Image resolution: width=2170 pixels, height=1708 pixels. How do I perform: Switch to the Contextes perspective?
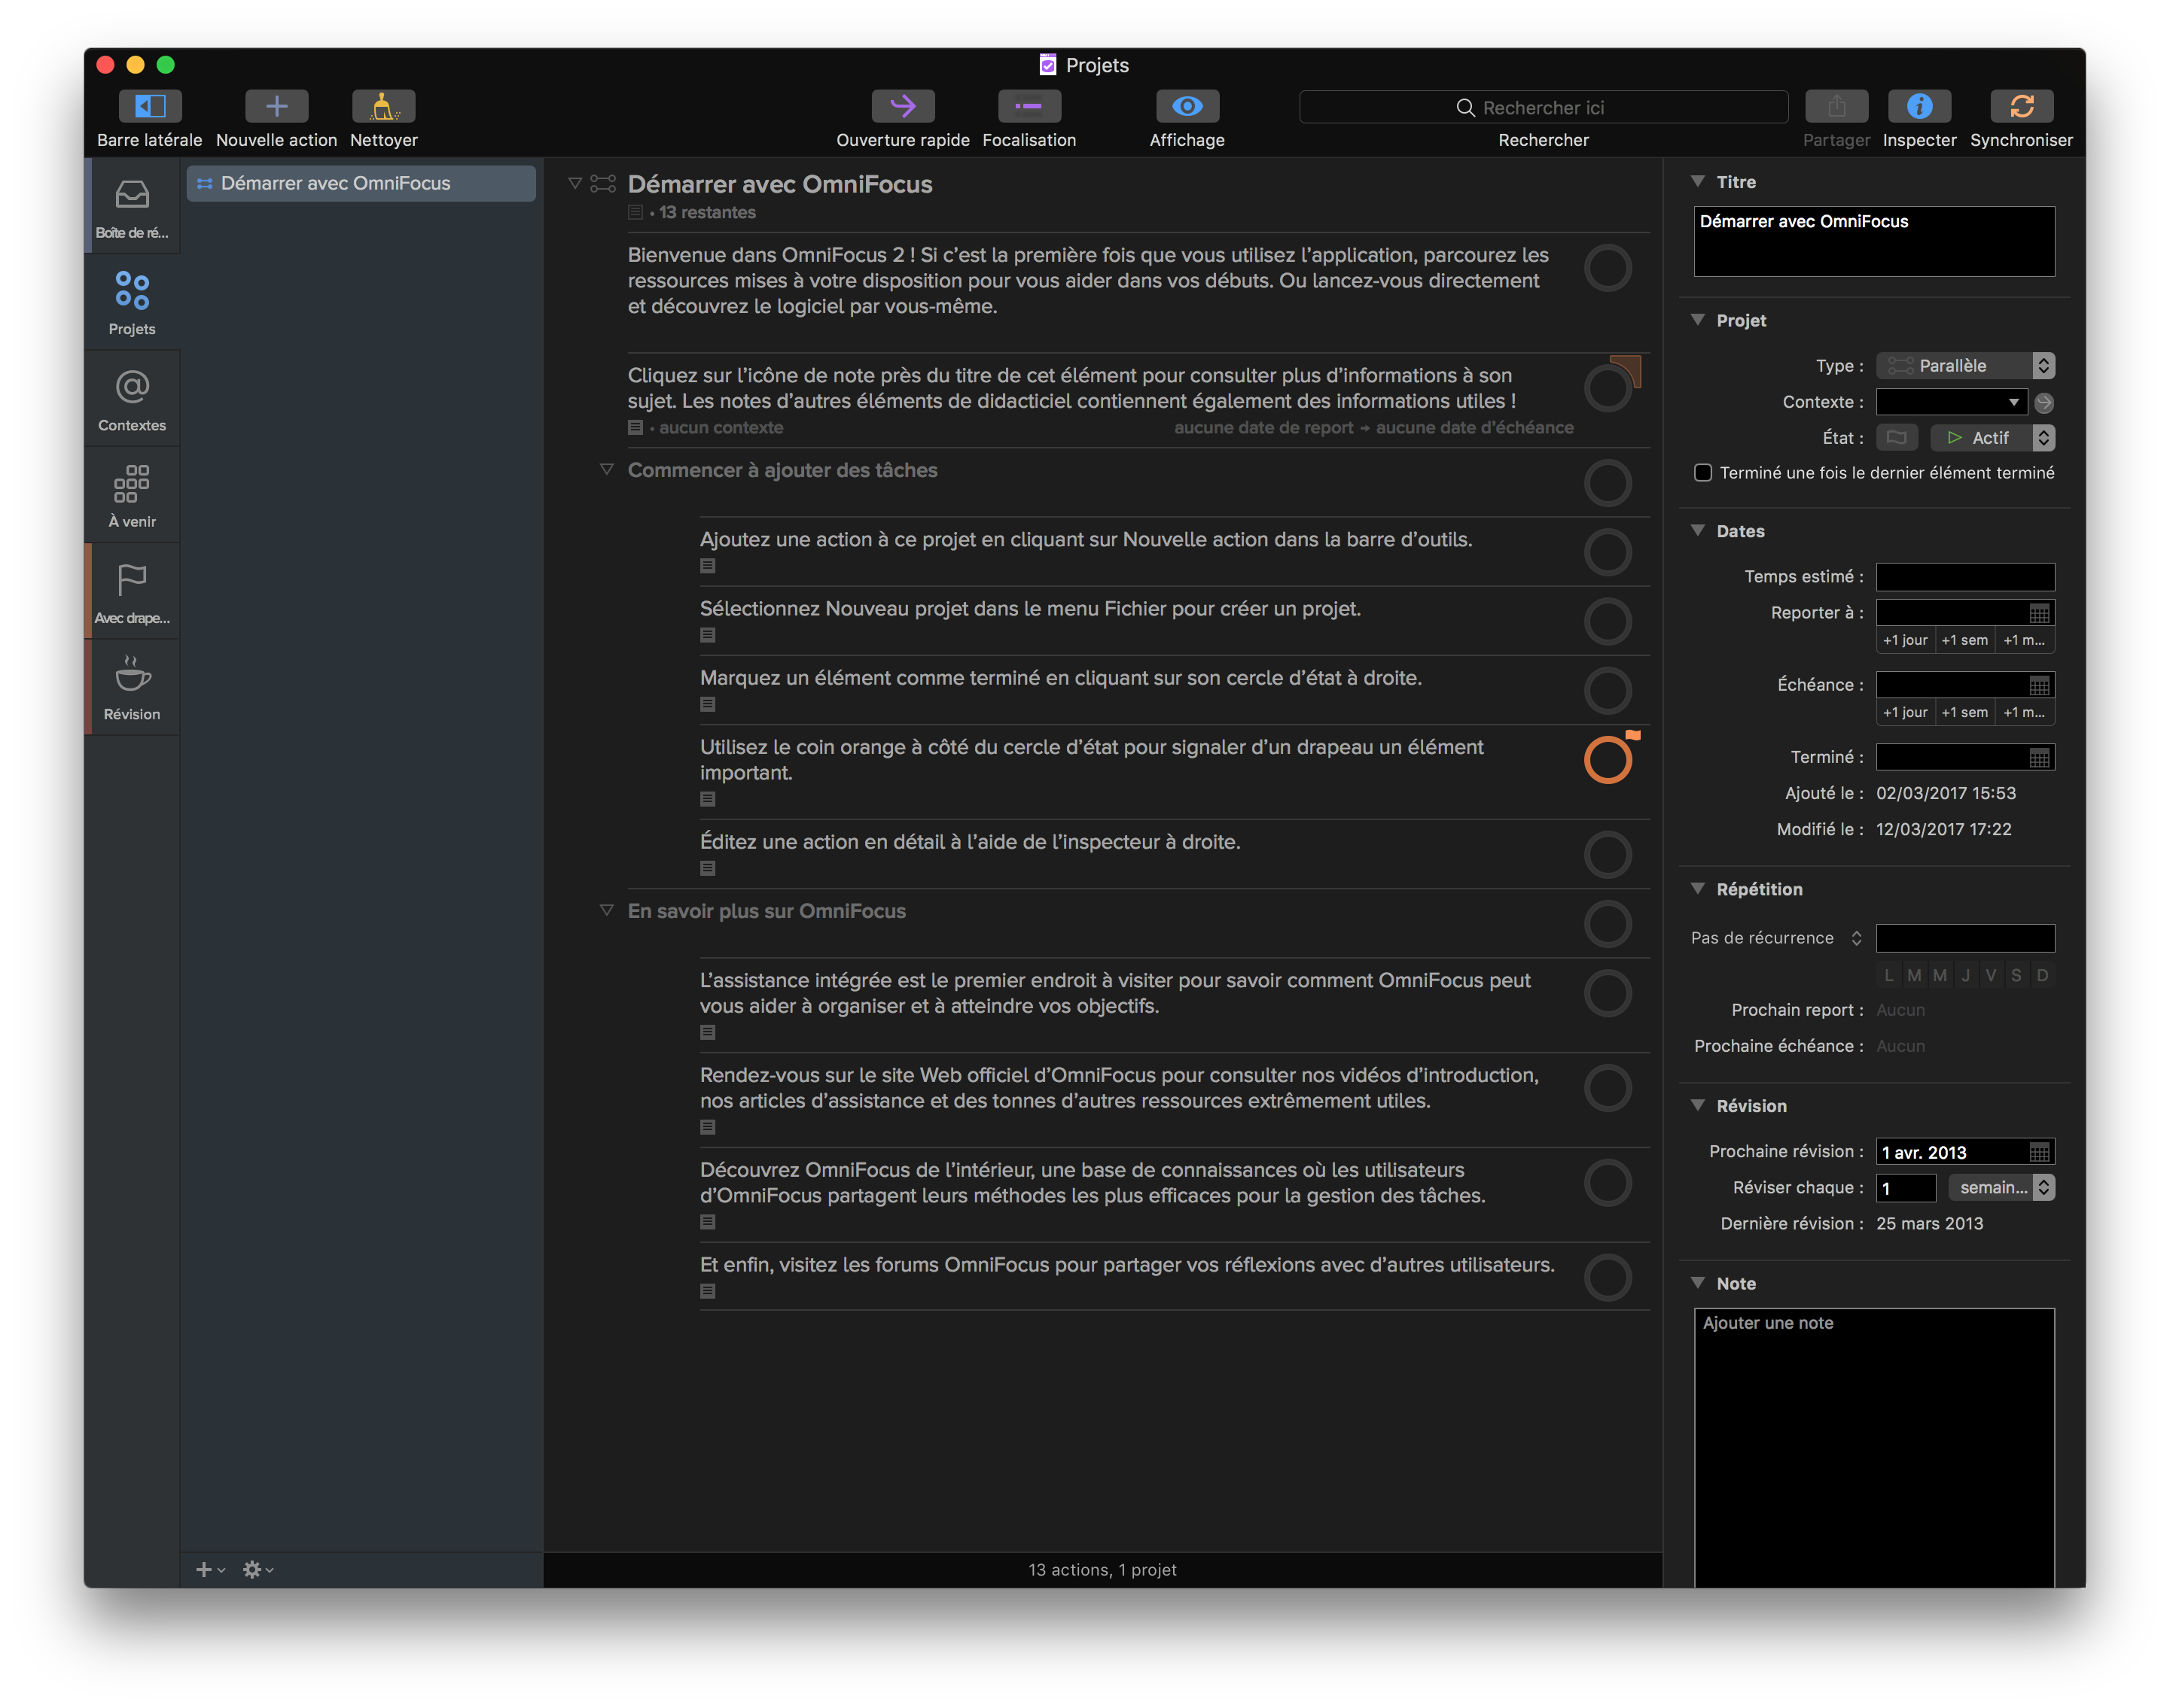tap(132, 399)
